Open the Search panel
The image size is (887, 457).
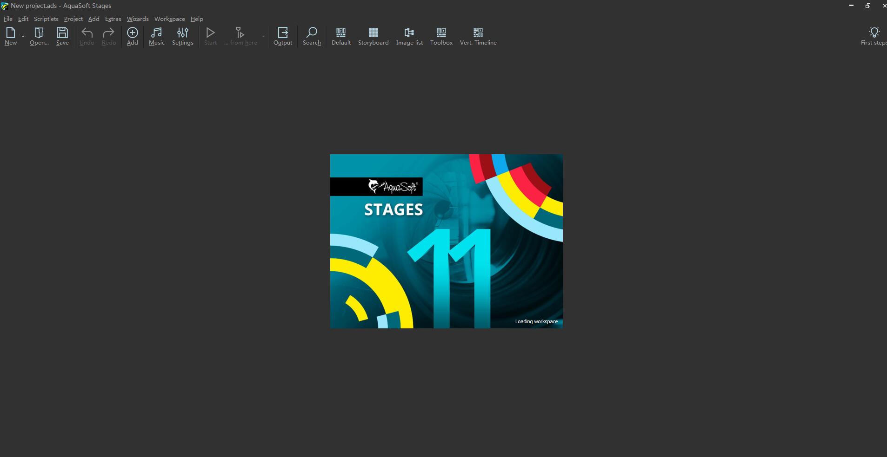(311, 36)
